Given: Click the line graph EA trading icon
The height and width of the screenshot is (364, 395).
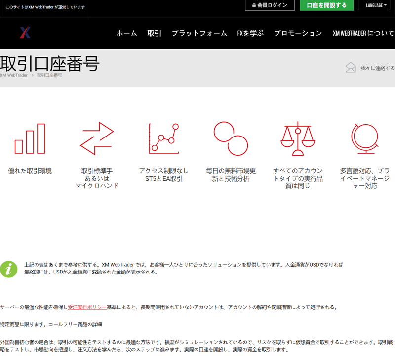Looking at the screenshot, I should click(164, 138).
